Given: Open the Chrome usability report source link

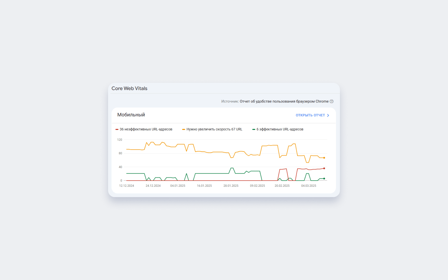Looking at the screenshot, I should 284,101.
